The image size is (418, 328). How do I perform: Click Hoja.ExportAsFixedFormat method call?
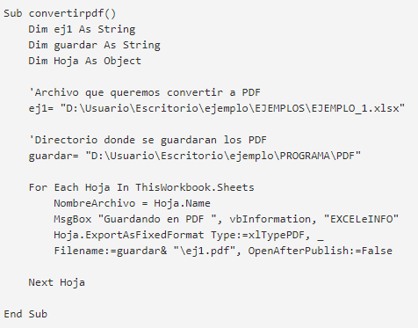tap(128, 235)
